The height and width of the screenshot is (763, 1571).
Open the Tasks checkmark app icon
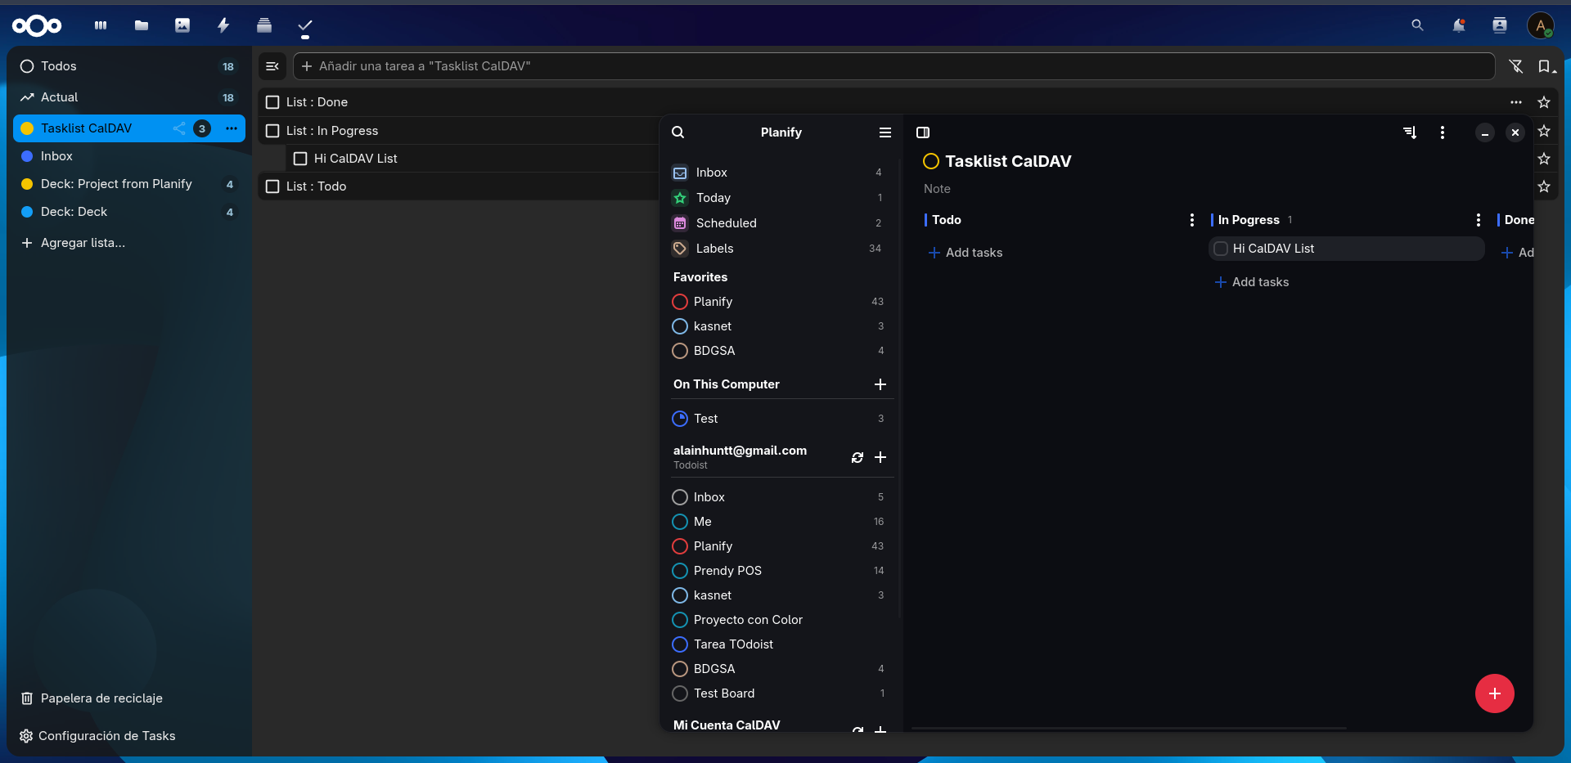point(305,25)
